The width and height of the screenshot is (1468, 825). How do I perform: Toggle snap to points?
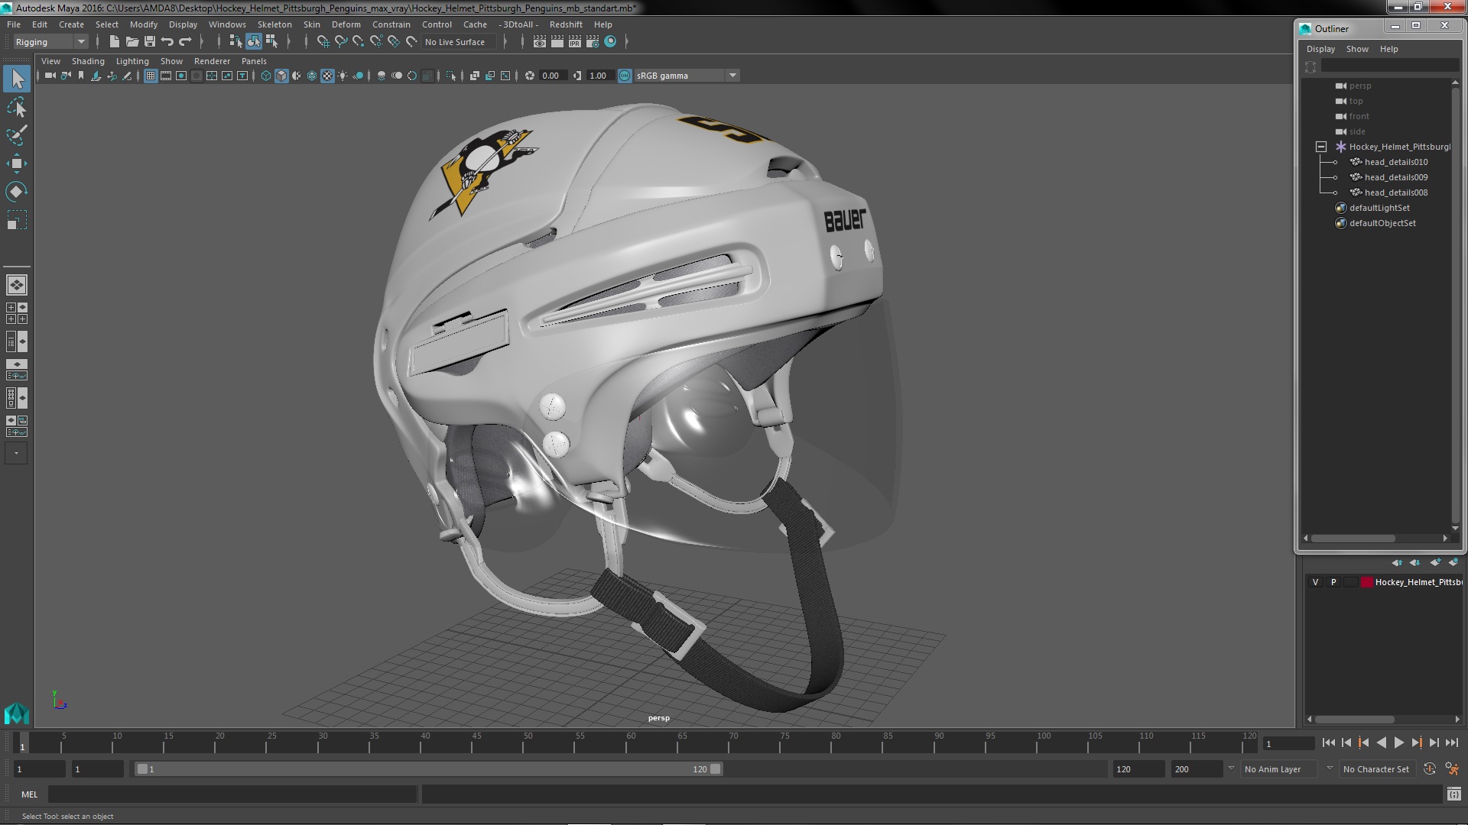[359, 41]
